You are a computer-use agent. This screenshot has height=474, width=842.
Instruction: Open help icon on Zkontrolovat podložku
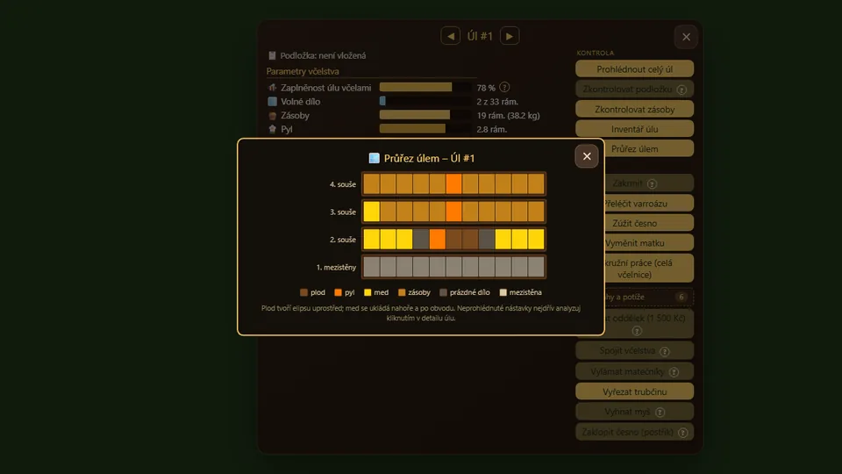click(681, 90)
